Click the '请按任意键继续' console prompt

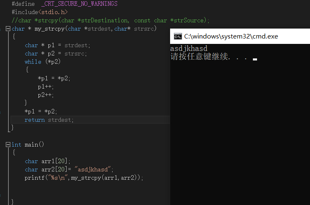[199, 57]
